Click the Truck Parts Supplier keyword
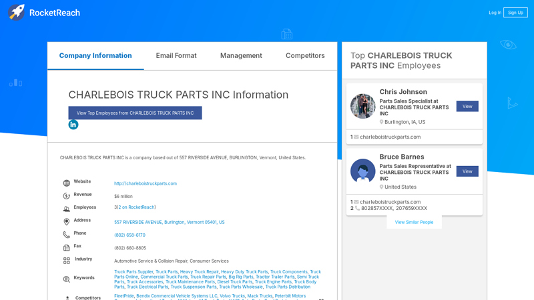This screenshot has height=300, width=534. click(x=133, y=272)
